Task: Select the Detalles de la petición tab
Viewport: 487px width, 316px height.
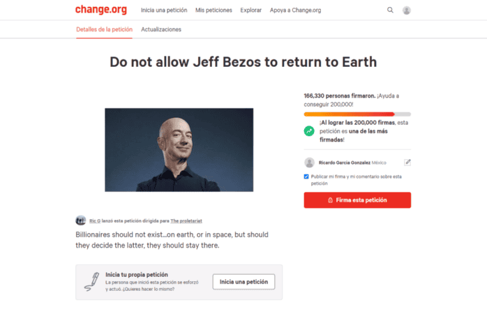Action: (x=105, y=29)
